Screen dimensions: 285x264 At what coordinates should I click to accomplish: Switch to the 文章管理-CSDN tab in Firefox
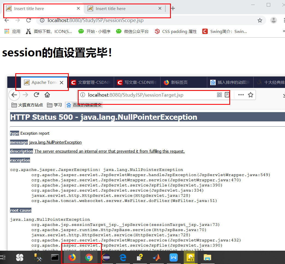[91, 82]
